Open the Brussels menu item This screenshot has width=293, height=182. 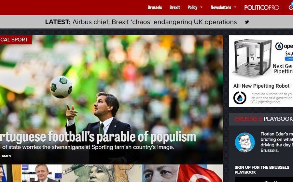(x=155, y=7)
